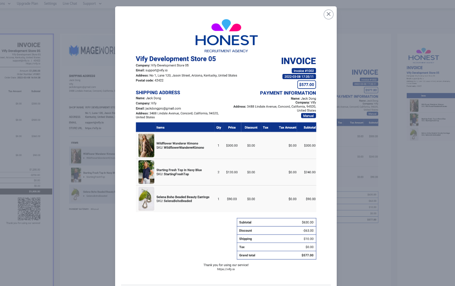Click the Grand total row in summary

point(276,256)
